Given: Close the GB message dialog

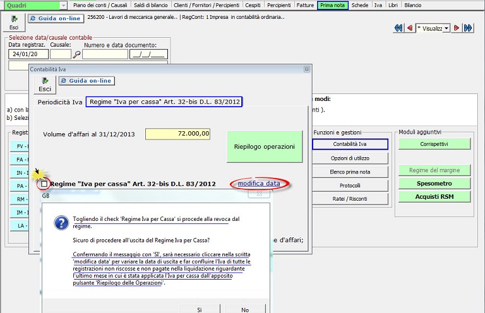Looking at the screenshot, I should pos(259,194).
